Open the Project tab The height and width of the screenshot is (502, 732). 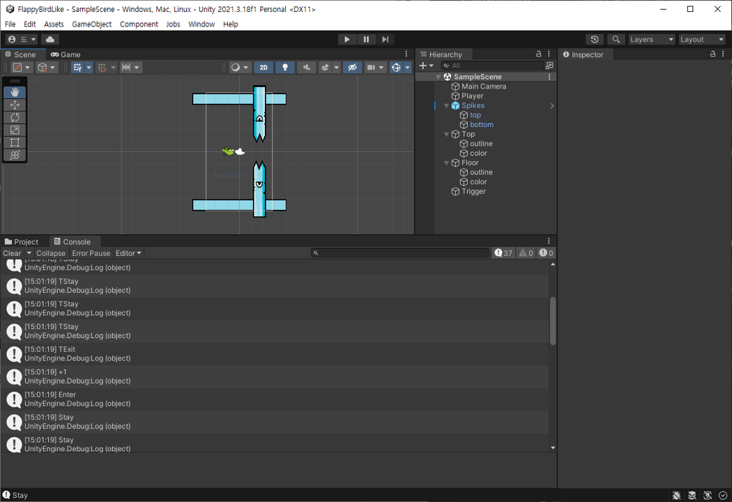pos(22,242)
